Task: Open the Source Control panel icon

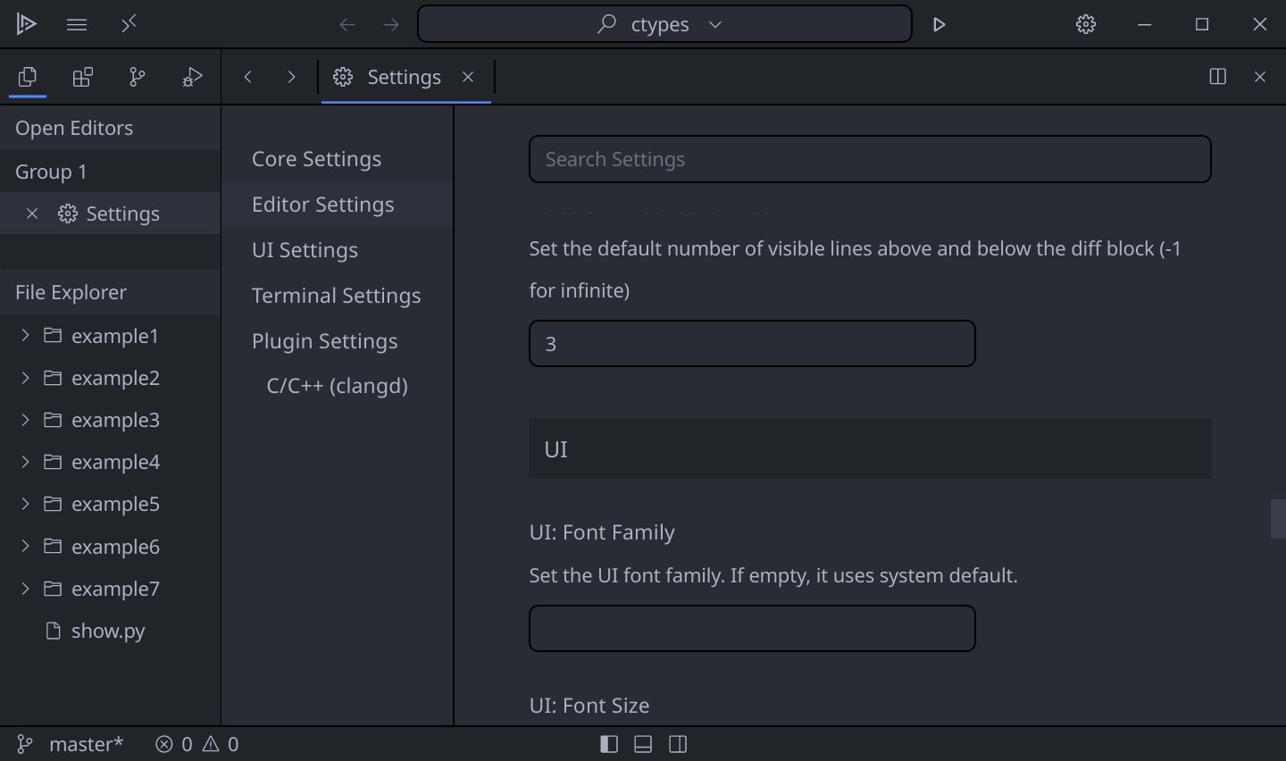Action: coord(138,78)
